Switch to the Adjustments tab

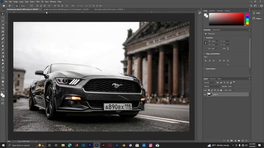pyautogui.click(x=216, y=30)
